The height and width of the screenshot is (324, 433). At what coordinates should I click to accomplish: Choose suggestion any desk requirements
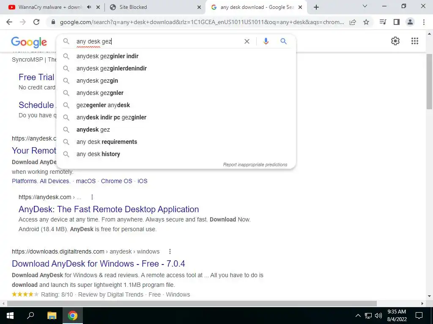pyautogui.click(x=176, y=142)
